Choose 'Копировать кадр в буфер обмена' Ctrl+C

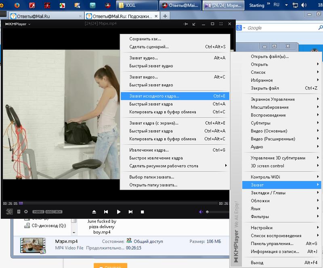coord(175,112)
